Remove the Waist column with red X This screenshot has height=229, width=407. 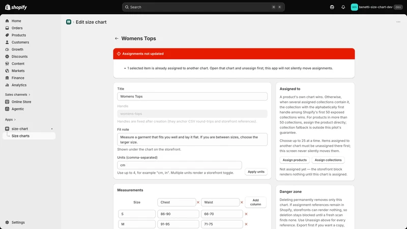242,202
